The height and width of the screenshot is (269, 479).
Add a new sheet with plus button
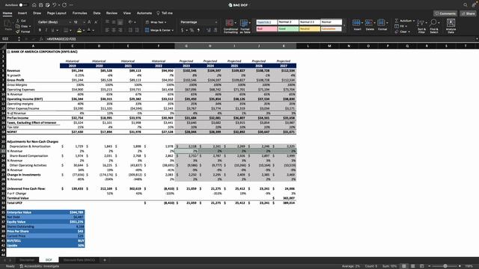coord(105,260)
